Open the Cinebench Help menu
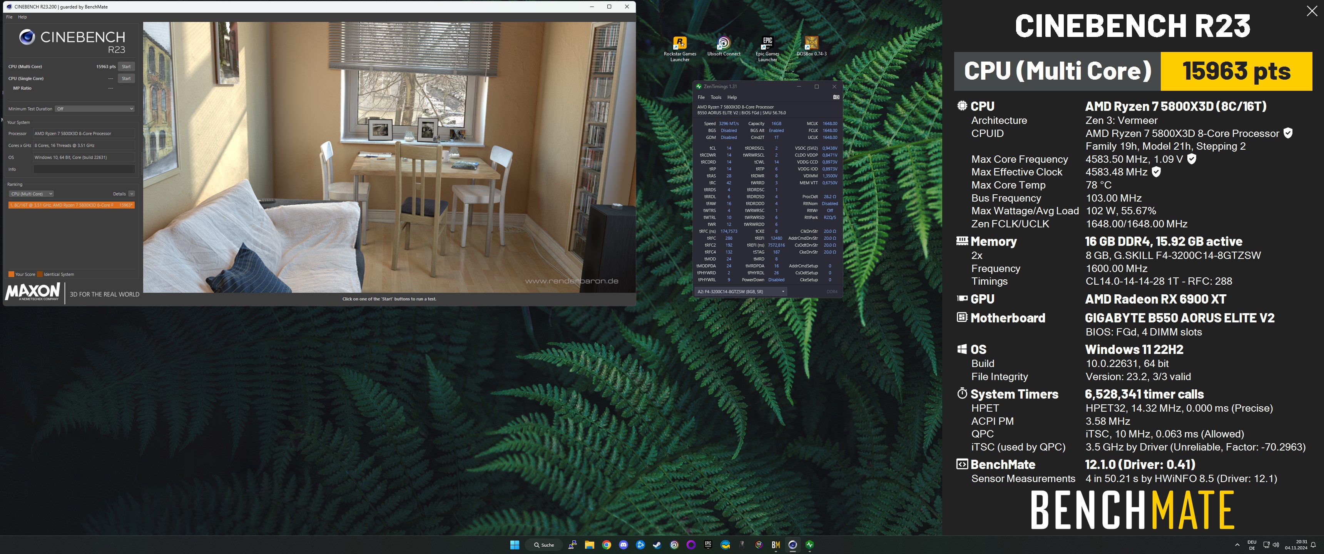The width and height of the screenshot is (1324, 554). pyautogui.click(x=23, y=17)
